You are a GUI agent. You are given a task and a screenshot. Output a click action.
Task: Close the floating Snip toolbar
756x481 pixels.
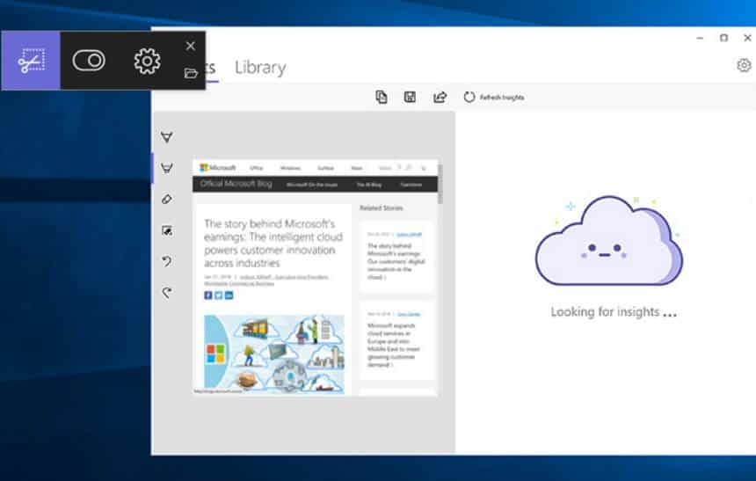(191, 46)
